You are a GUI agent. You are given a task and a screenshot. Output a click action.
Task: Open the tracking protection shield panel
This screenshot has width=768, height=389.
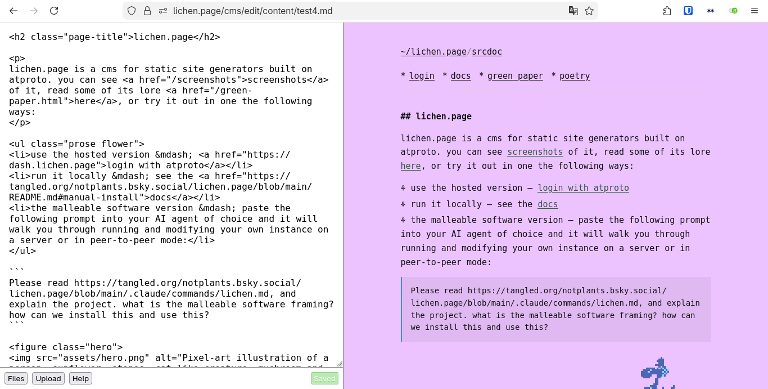[x=130, y=11]
